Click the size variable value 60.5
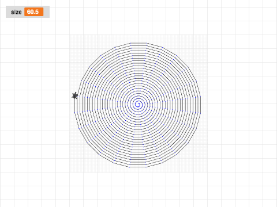 [33, 12]
